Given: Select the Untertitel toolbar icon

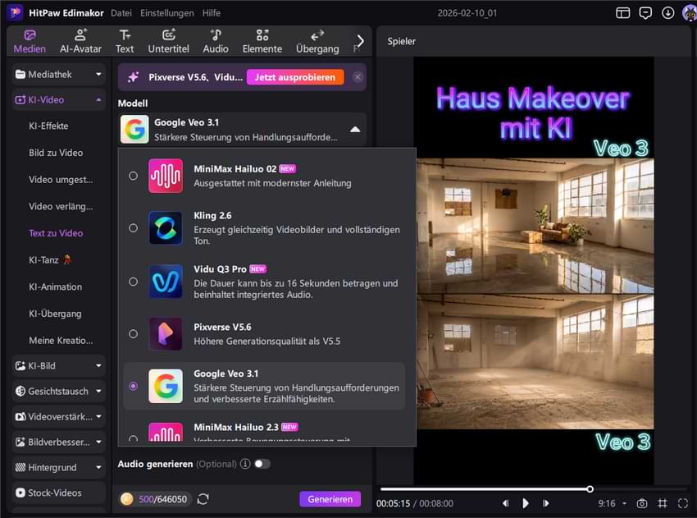Looking at the screenshot, I should pos(168,41).
